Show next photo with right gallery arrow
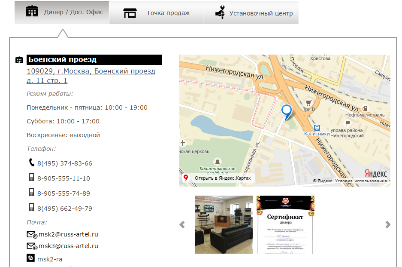 (x=388, y=224)
